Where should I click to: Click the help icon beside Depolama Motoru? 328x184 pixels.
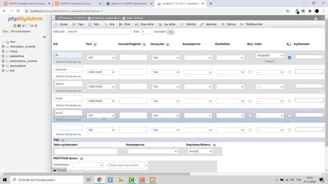(214, 145)
